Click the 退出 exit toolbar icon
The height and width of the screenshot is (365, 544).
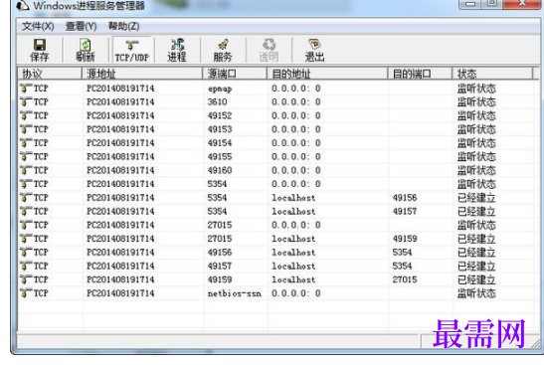click(x=314, y=50)
